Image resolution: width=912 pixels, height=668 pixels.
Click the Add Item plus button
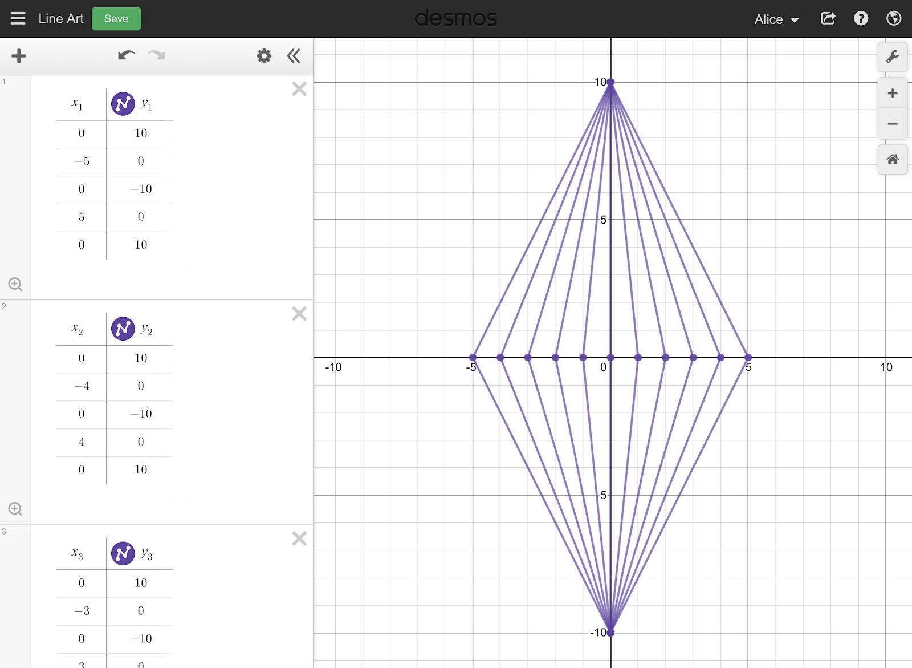[x=19, y=56]
